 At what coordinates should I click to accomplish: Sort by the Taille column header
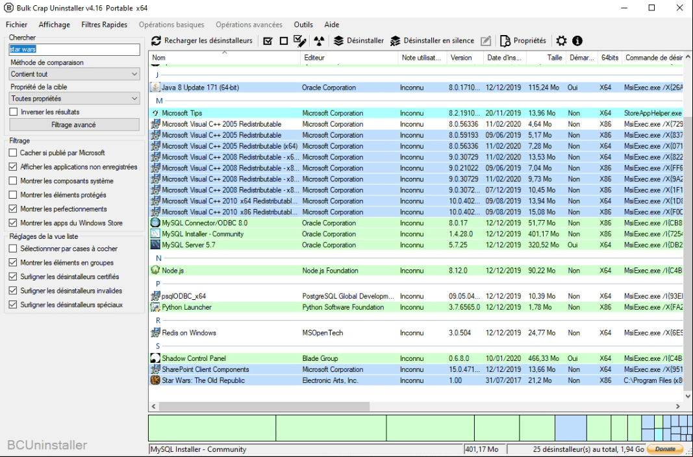[546, 57]
